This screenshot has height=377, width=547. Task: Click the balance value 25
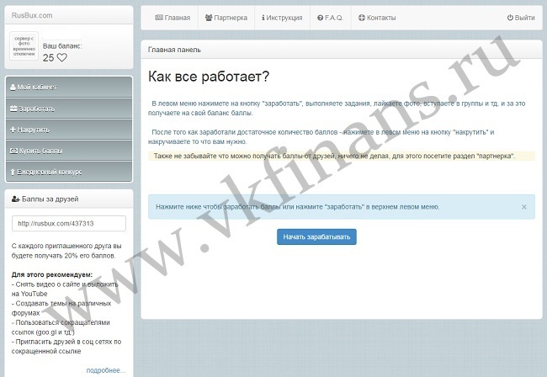click(x=49, y=58)
